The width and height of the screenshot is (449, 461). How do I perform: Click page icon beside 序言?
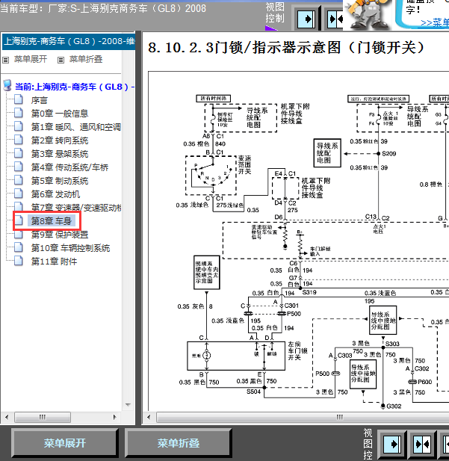pos(19,99)
